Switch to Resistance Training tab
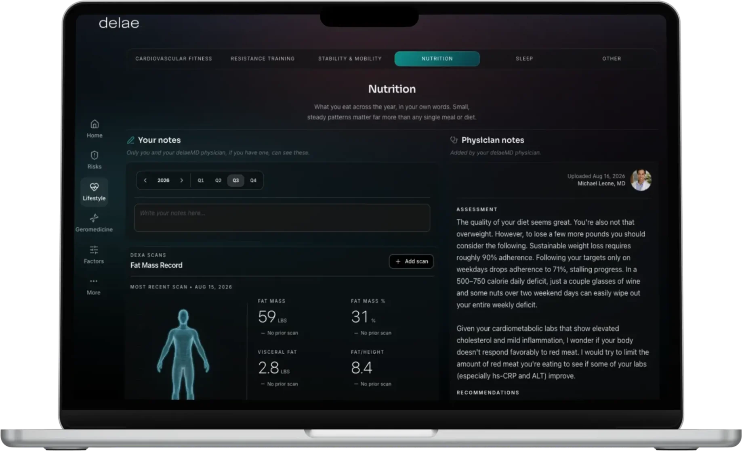The width and height of the screenshot is (742, 451). click(x=263, y=58)
